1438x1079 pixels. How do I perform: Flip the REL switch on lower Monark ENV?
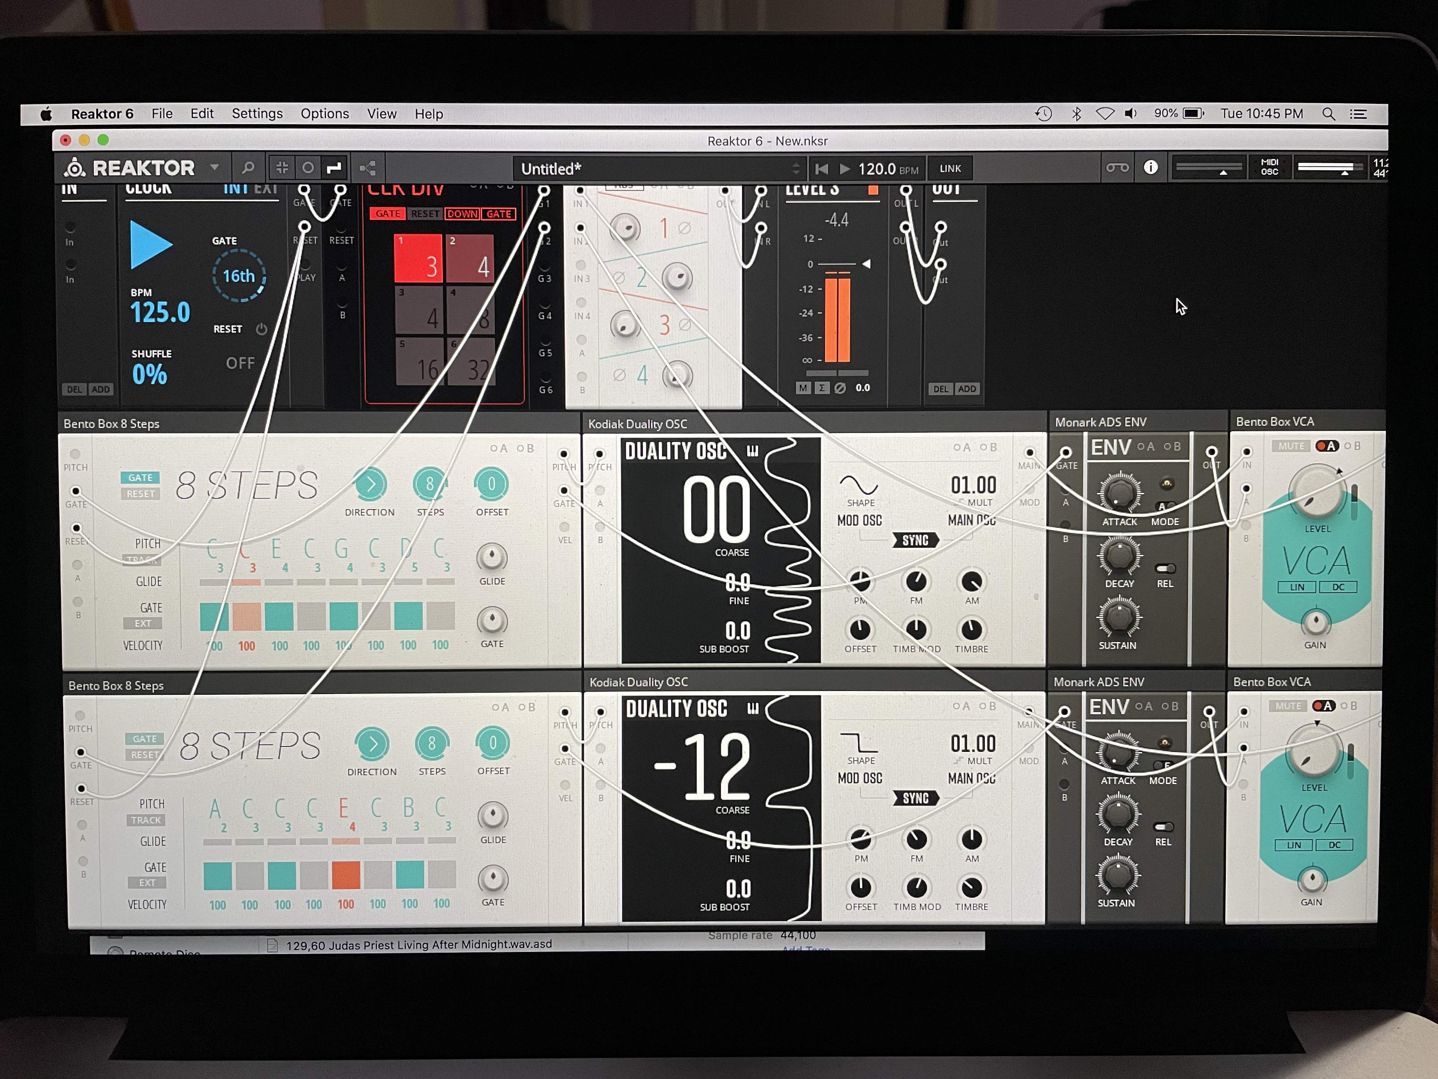[1163, 827]
